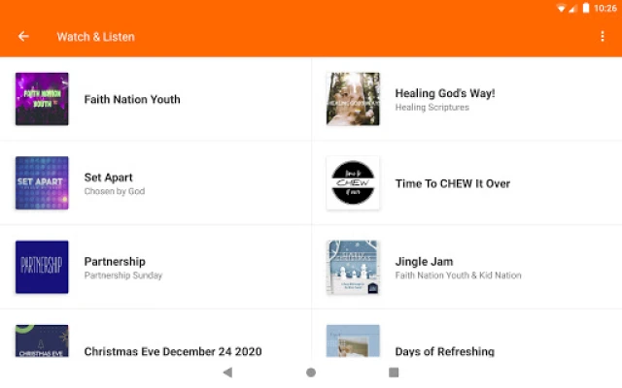Select Christmas Eve December 24 2020
The image size is (622, 388).
173,351
